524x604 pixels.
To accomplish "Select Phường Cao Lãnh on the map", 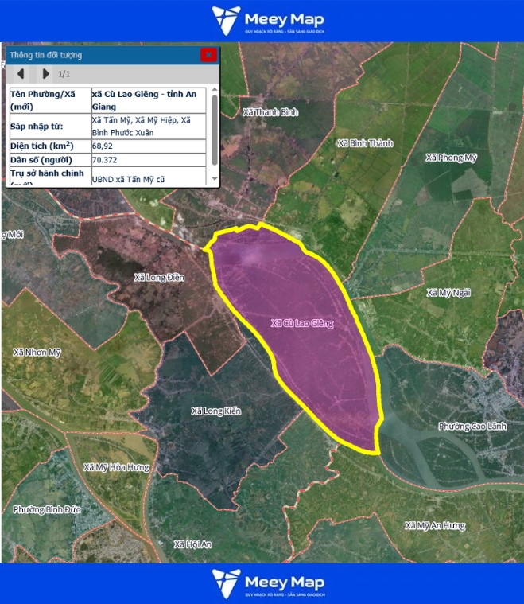I will (x=472, y=427).
